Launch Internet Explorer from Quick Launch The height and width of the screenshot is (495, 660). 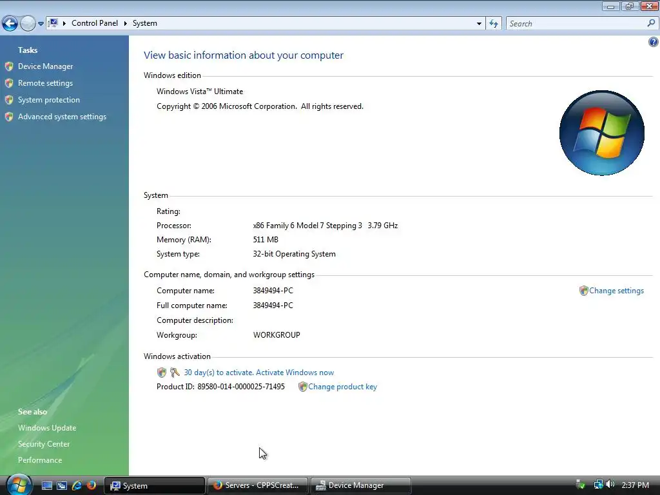click(x=77, y=485)
